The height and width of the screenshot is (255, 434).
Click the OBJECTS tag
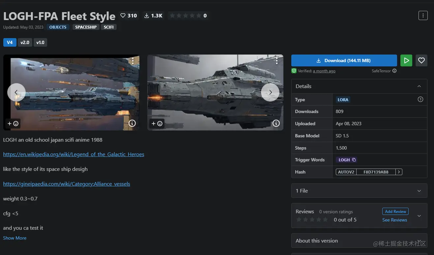tap(58, 27)
